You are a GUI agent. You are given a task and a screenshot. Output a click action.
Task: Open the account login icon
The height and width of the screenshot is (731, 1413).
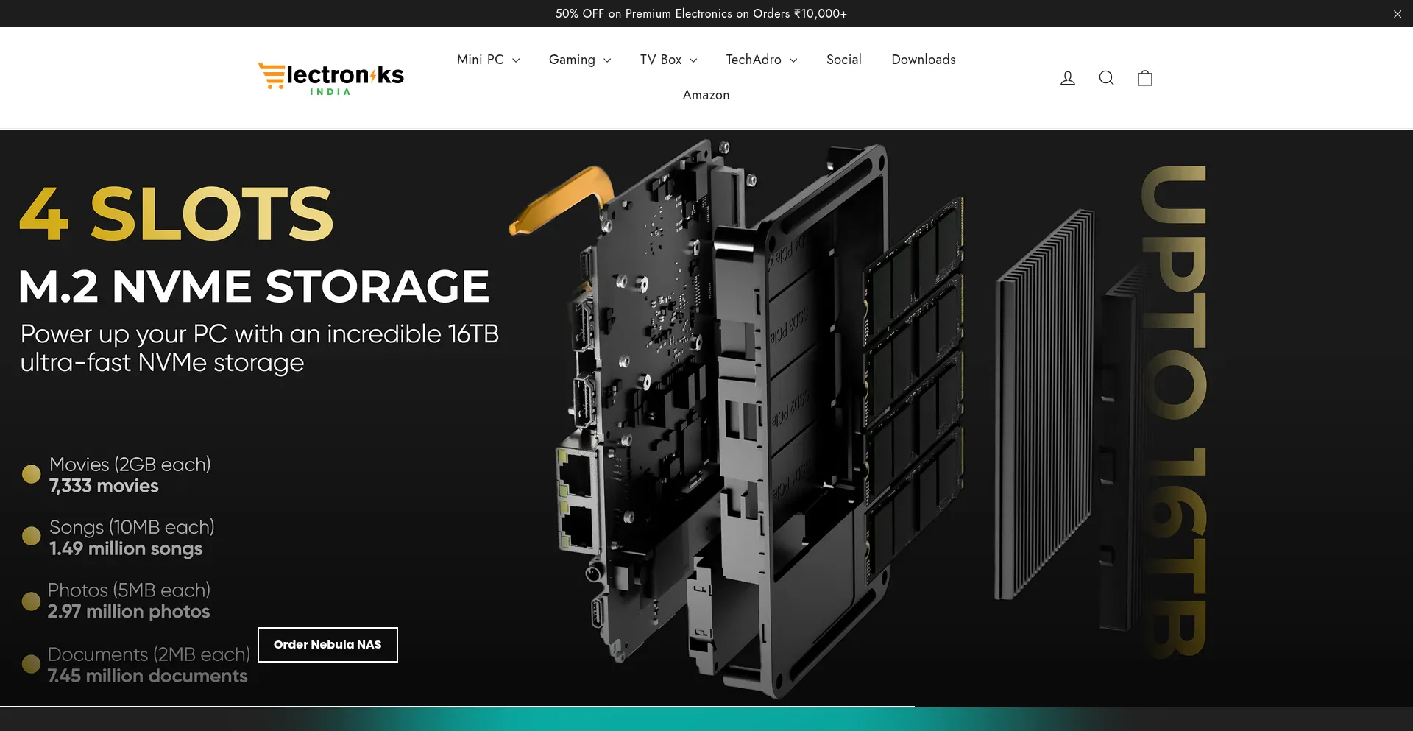1067,78
